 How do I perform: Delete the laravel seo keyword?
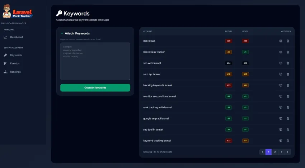tap(288, 41)
